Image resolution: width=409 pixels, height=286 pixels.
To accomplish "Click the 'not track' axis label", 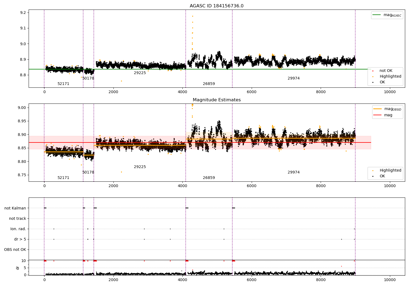I will click(x=17, y=218).
